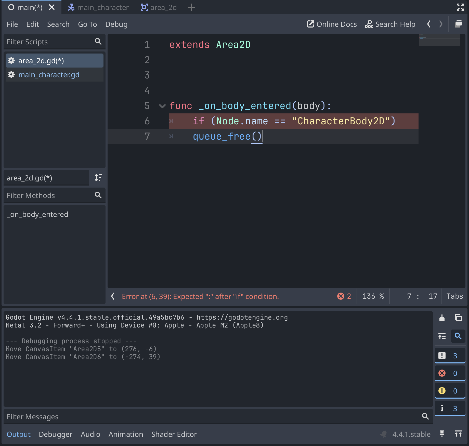
Task: Toggle alphabetical sorting of methods
Action: coord(98,178)
